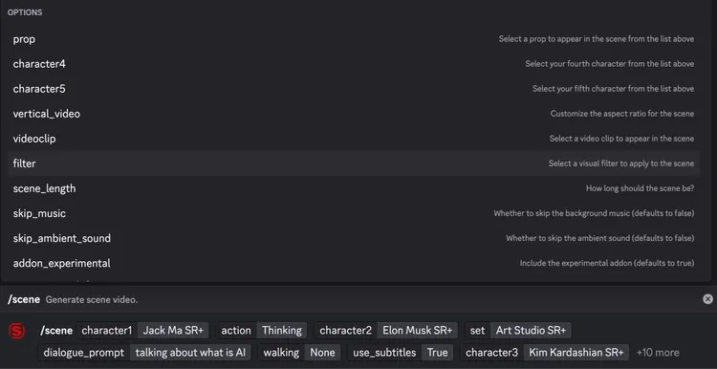This screenshot has width=717, height=369.
Task: Select the skip_music option
Action: click(x=354, y=213)
